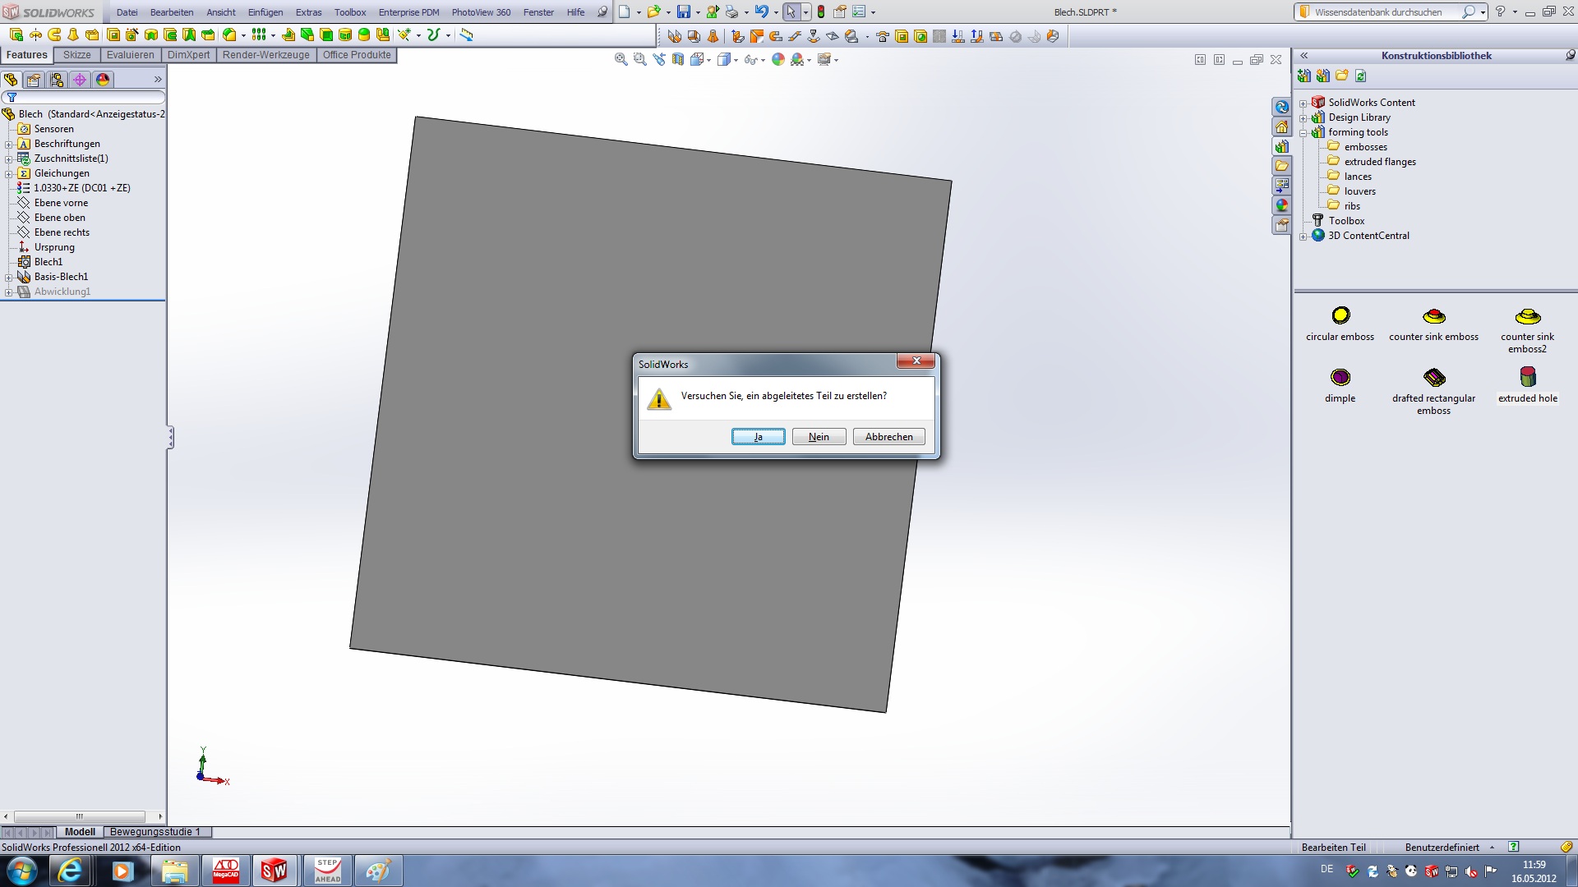The width and height of the screenshot is (1578, 887).
Task: Open the Datei menu
Action: click(127, 12)
